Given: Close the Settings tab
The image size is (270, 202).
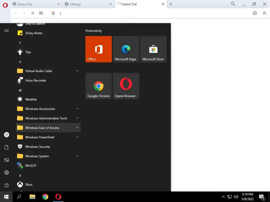Looking at the screenshot, I should click(111, 4).
